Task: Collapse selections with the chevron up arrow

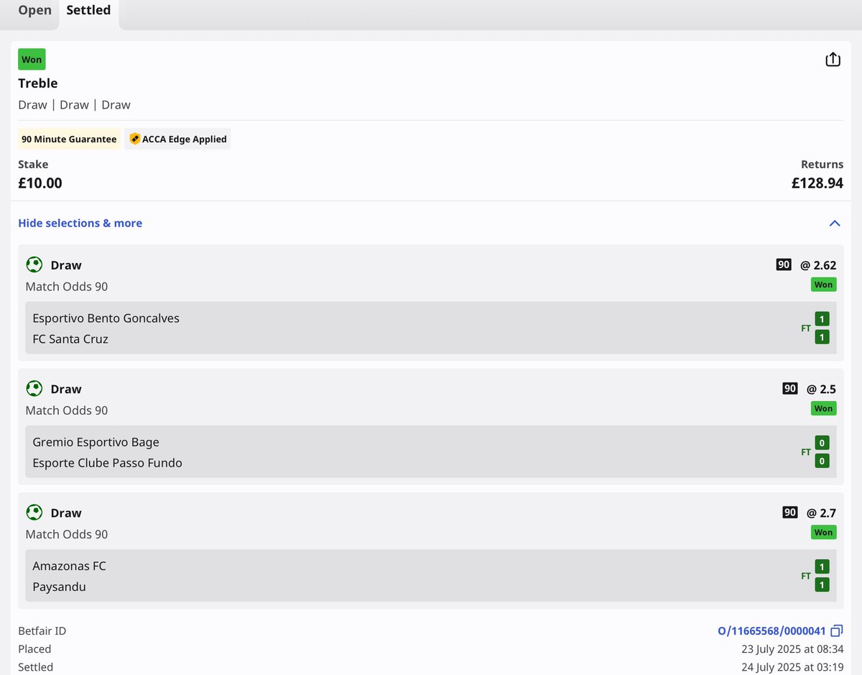Action: click(x=835, y=224)
